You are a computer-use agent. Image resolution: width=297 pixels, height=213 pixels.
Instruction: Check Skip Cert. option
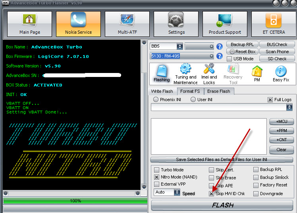coord(211,170)
